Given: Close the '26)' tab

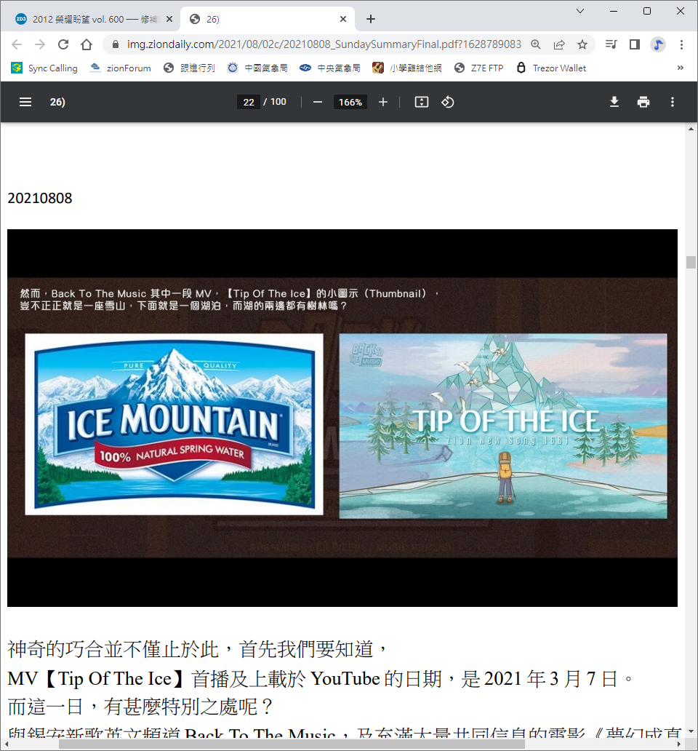Looking at the screenshot, I should pos(343,19).
